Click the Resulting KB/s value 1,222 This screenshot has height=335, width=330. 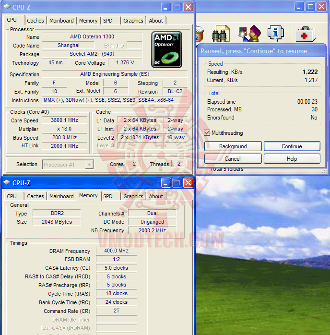tap(310, 72)
